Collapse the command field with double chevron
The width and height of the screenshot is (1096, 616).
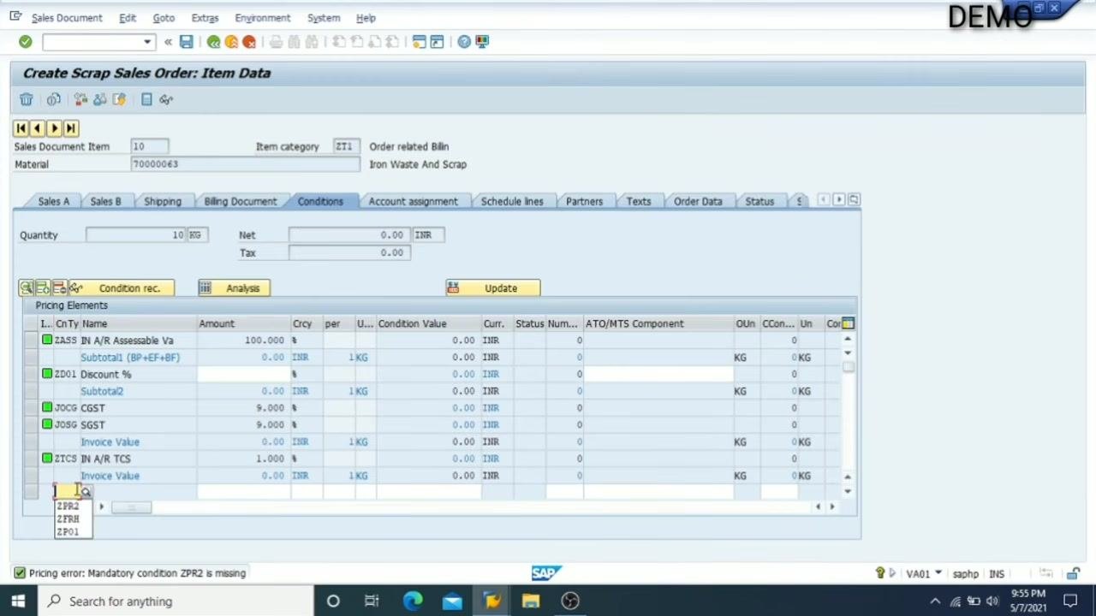(x=168, y=41)
